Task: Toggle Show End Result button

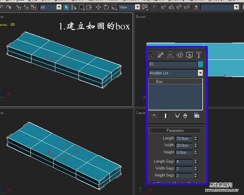Action: 165,115
